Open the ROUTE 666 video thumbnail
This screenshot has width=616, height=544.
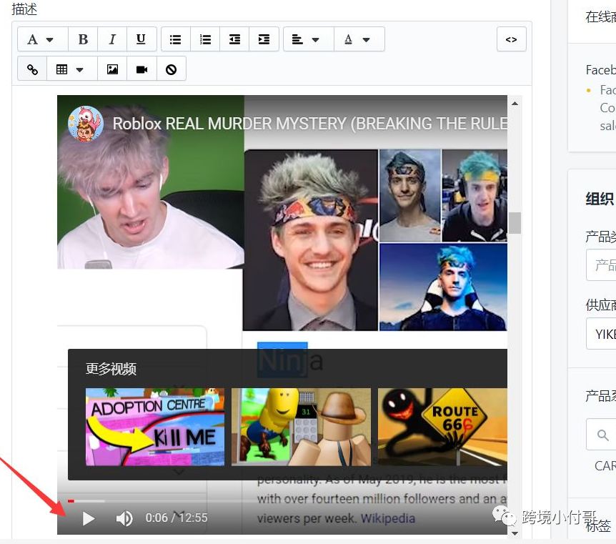442,427
